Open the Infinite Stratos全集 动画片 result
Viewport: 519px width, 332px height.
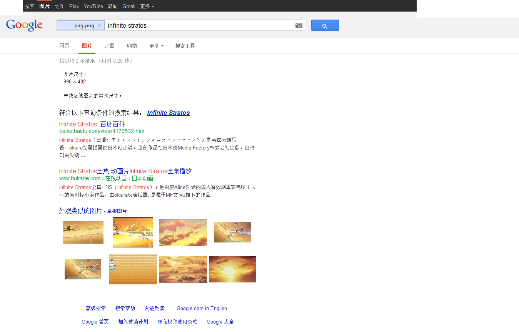[x=125, y=171]
